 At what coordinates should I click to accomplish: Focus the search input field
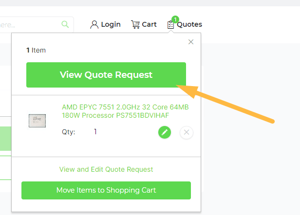(x=37, y=24)
